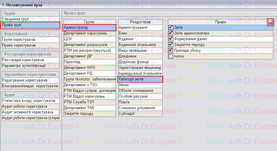Go to Параметри аутентифікації
The width and height of the screenshot is (277, 151).
coord(30,66)
